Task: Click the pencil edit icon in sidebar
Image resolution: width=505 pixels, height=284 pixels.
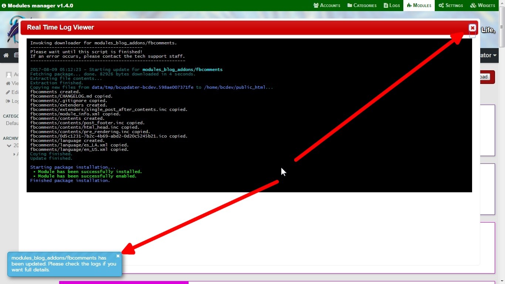Action: tap(8, 92)
